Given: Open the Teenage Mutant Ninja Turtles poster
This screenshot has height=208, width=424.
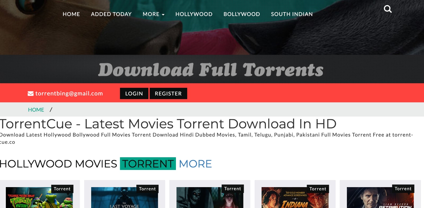Looking at the screenshot, I should (39, 198).
